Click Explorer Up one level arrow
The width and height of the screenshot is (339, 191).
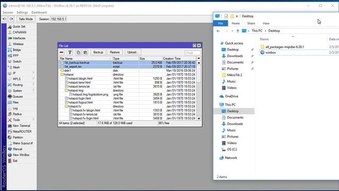point(238,31)
